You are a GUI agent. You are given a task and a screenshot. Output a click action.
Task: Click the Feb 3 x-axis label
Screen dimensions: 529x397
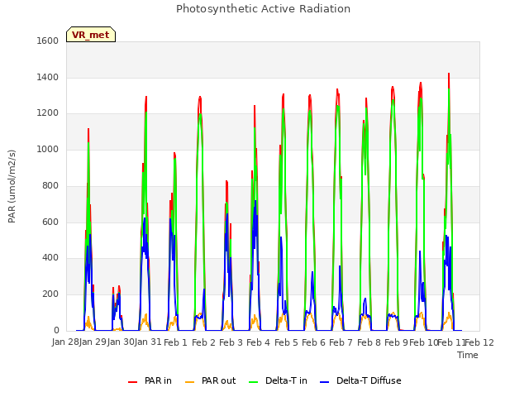pyautogui.click(x=231, y=342)
